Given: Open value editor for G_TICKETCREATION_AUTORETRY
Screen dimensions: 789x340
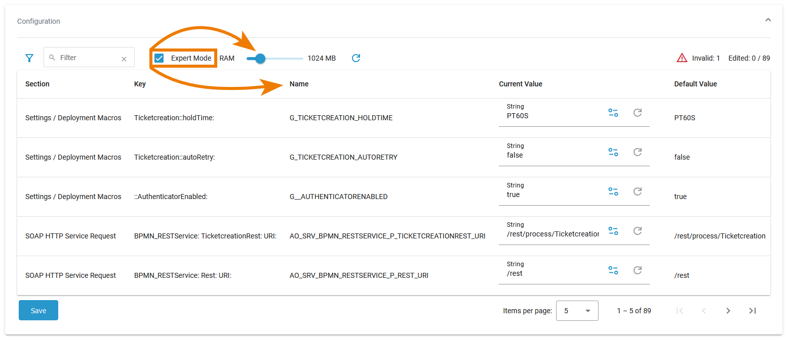Looking at the screenshot, I should [x=613, y=152].
